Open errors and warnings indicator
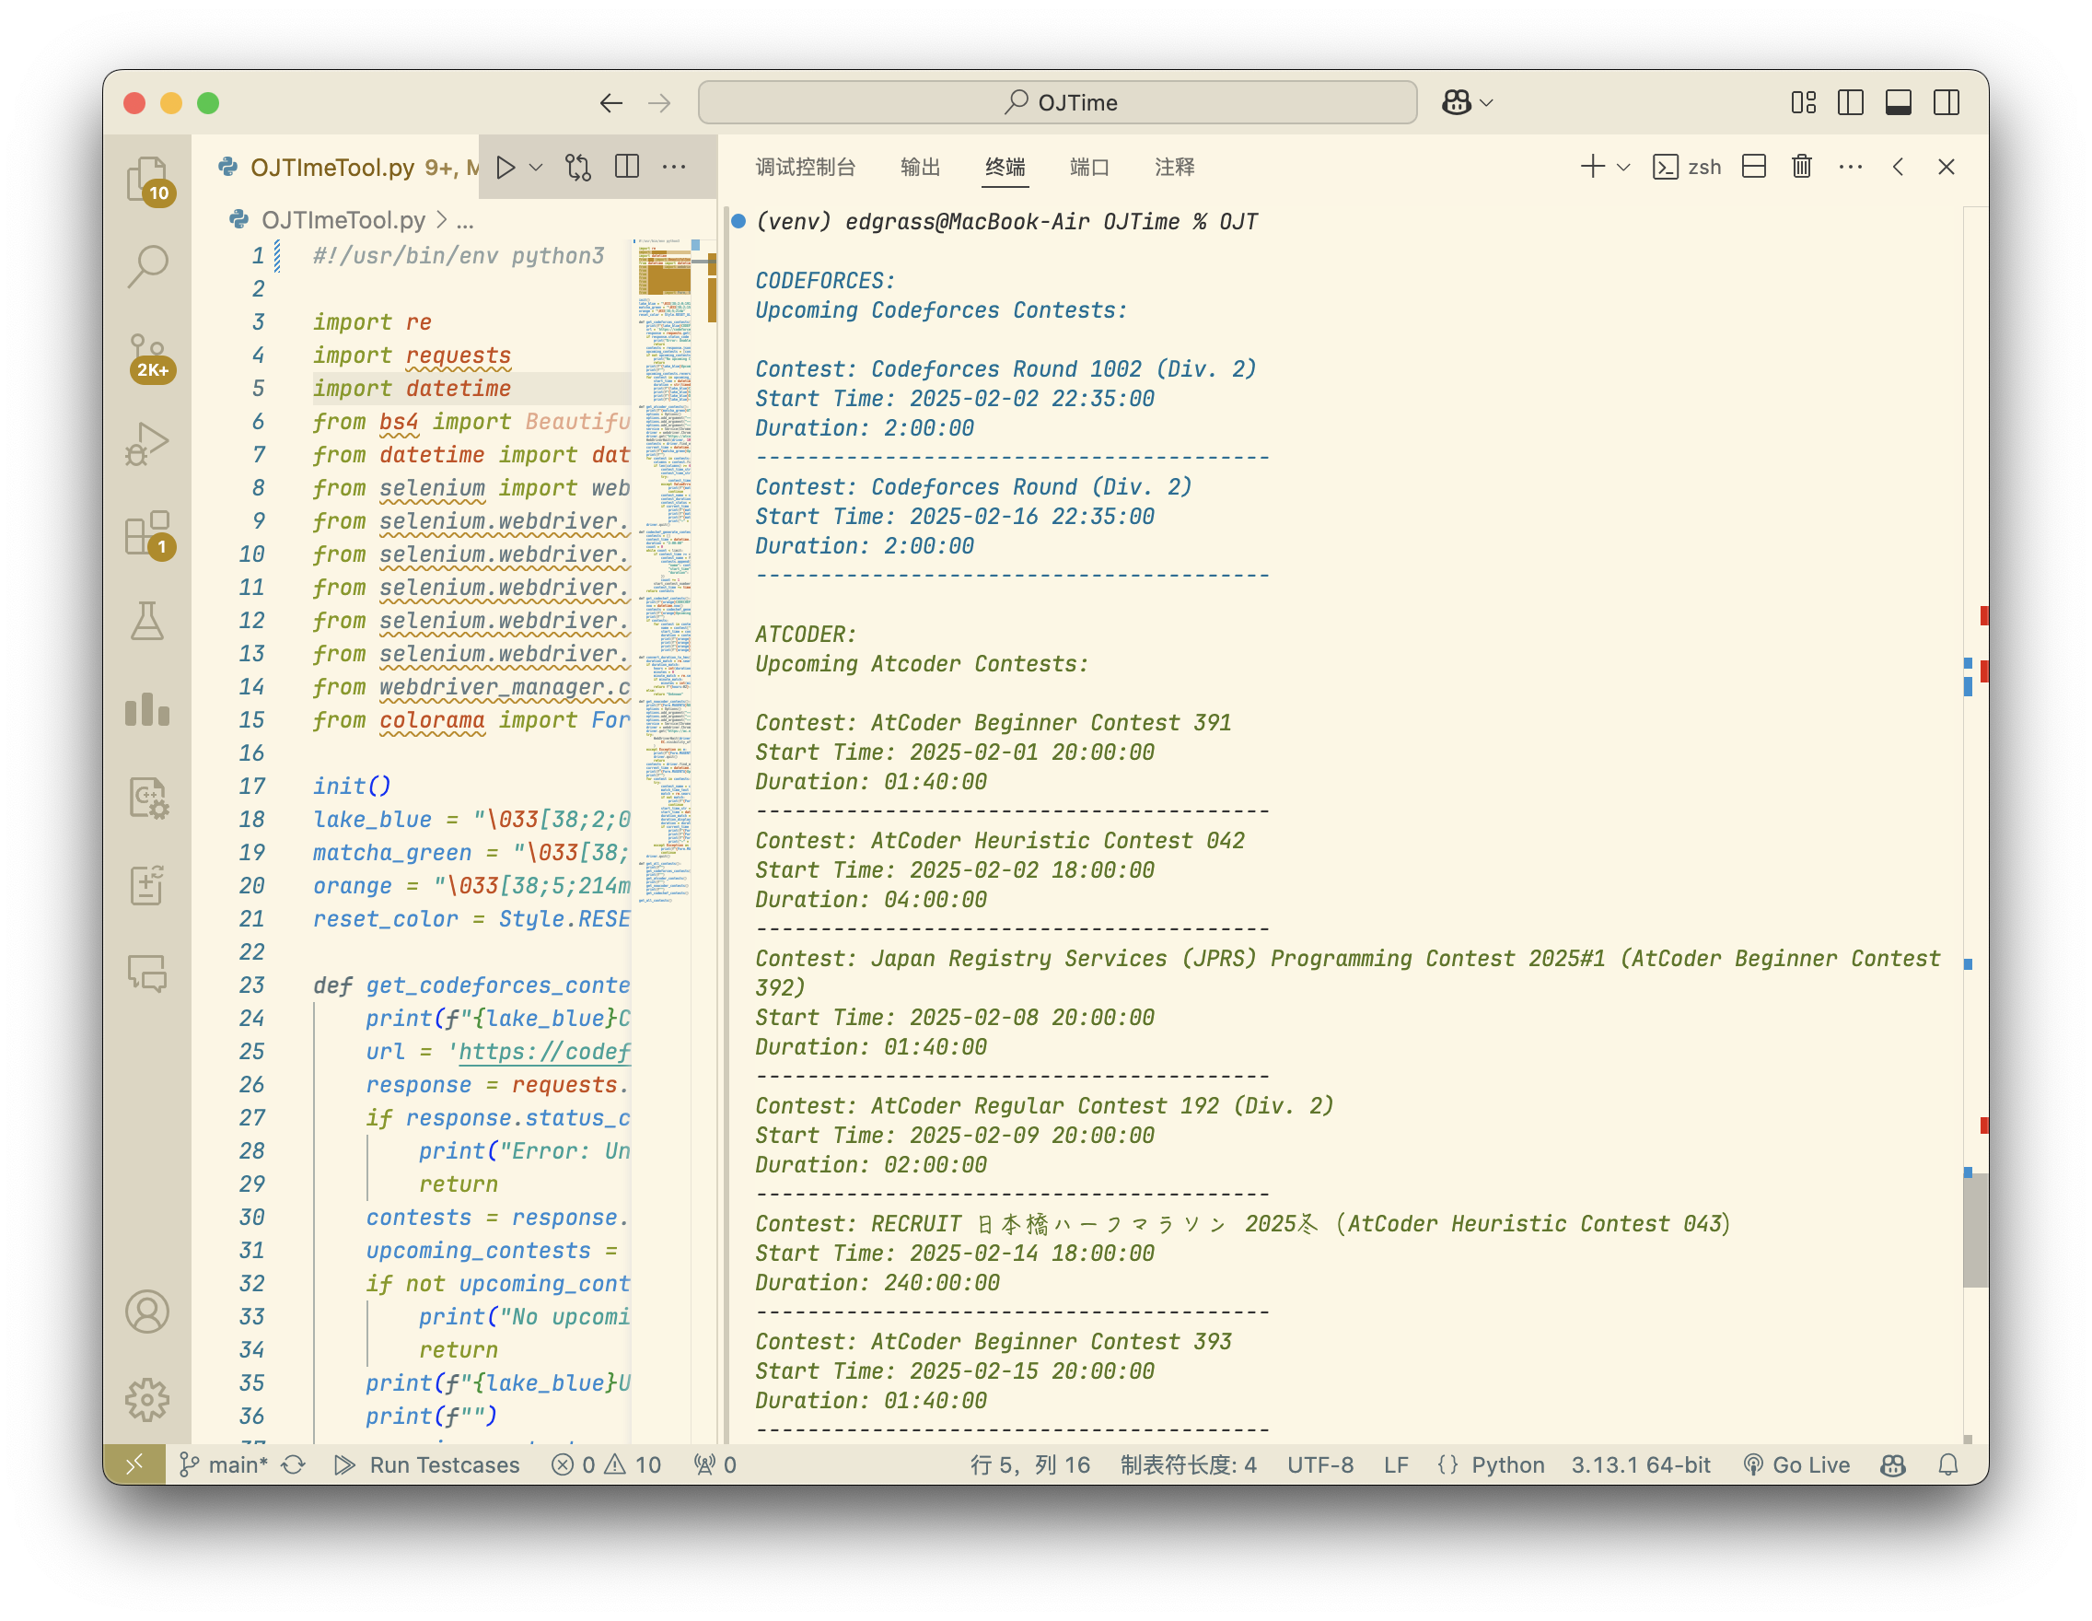The height and width of the screenshot is (1621, 2092). (605, 1464)
